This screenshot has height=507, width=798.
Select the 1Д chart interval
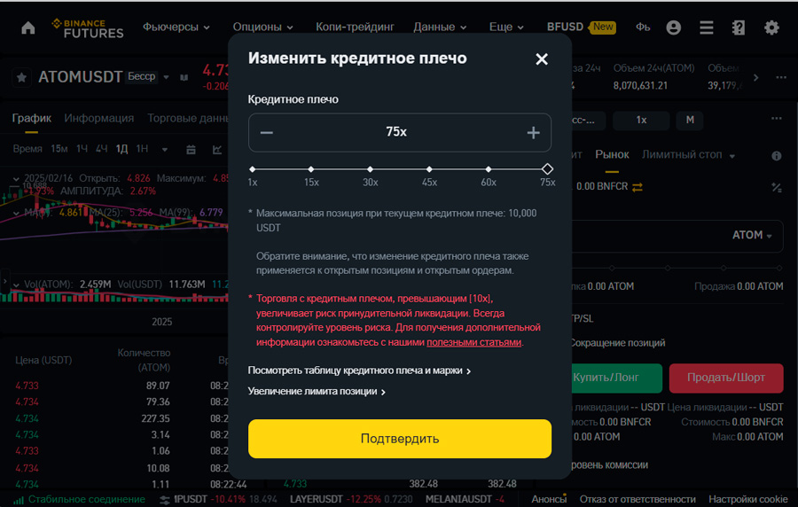(121, 149)
